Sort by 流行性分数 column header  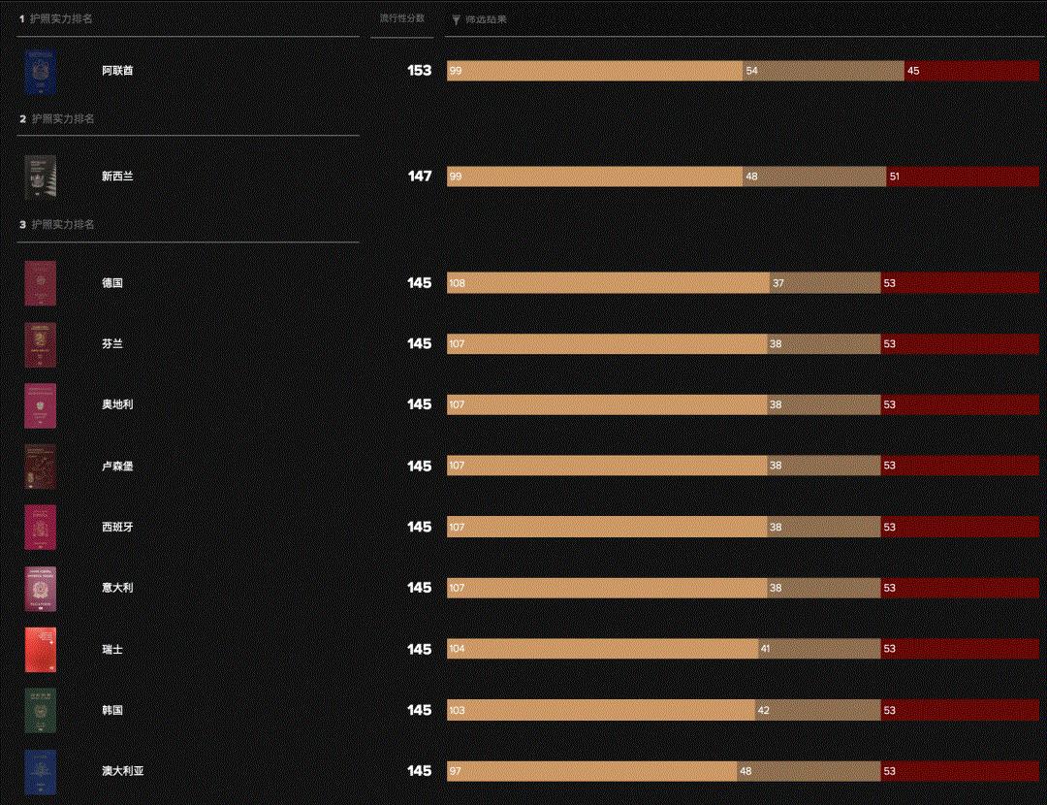[401, 18]
